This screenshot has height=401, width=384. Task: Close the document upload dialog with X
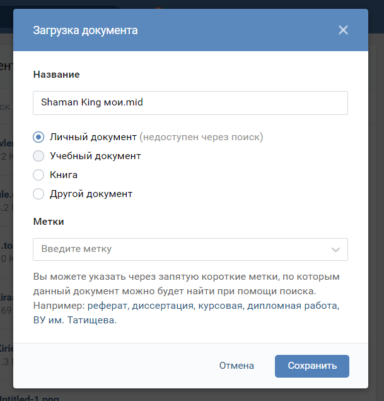tap(343, 30)
